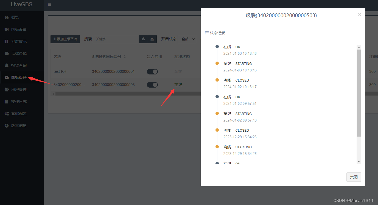Viewport: 378px width, 205px height.
Task: Close the 级联 dialog with X
Action: click(359, 15)
